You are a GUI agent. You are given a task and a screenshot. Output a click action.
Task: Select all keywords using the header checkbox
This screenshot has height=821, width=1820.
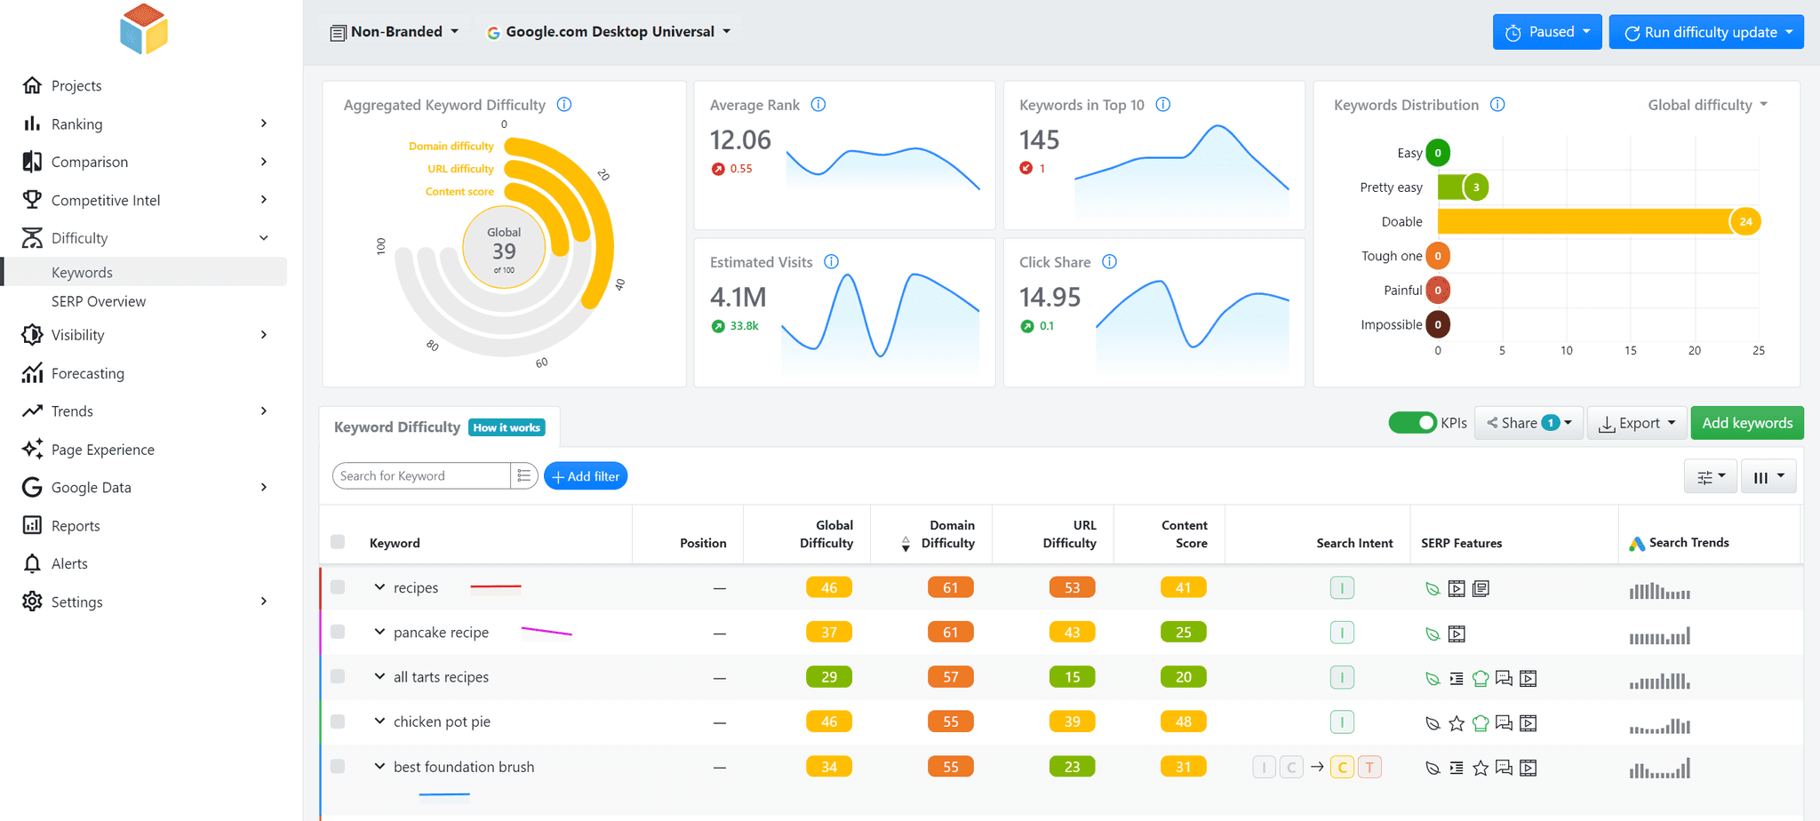(x=338, y=542)
